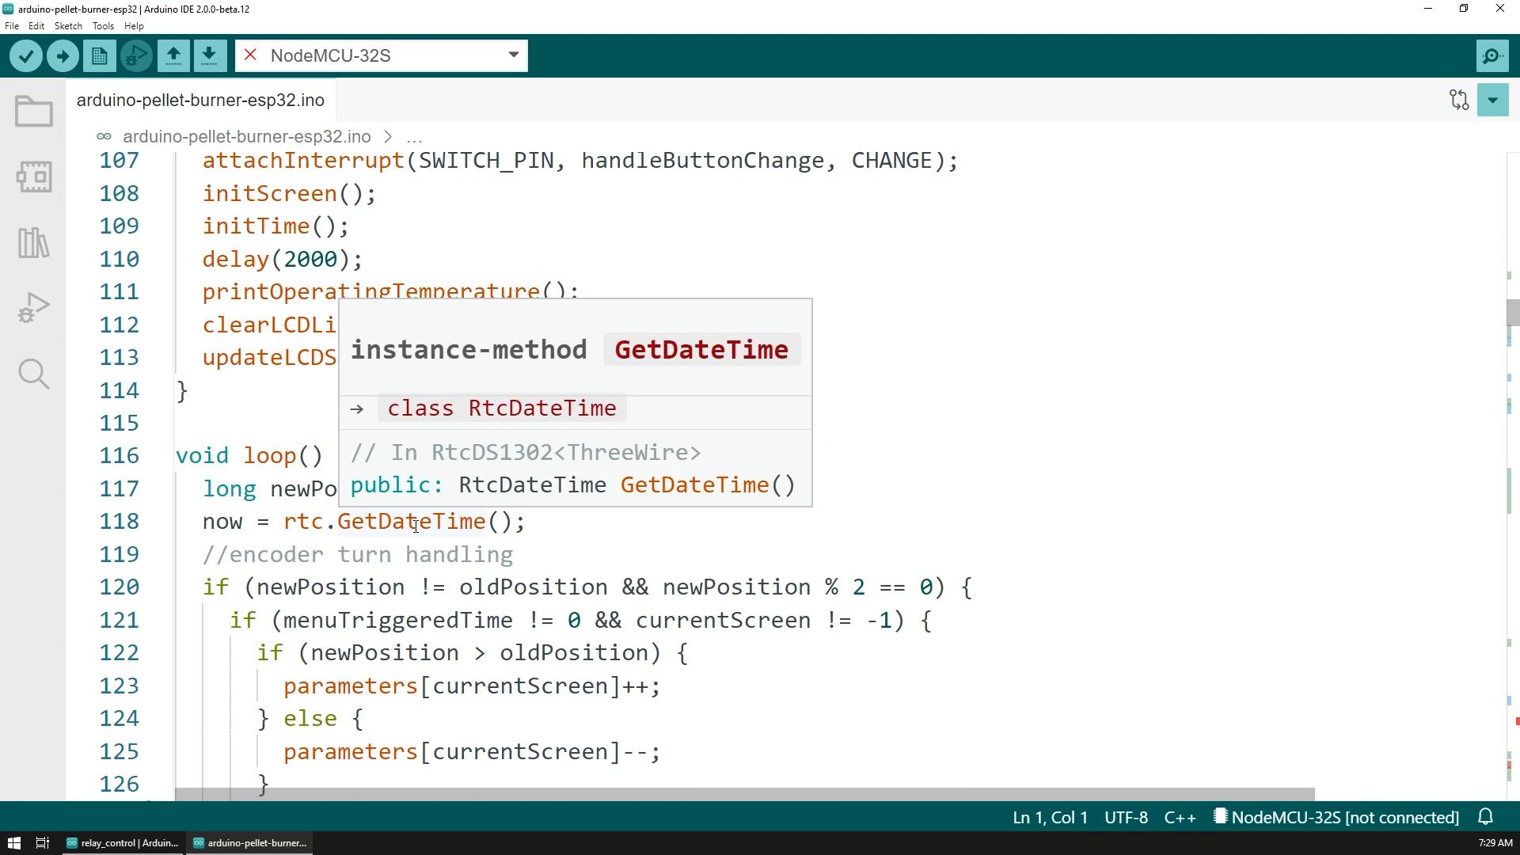Click the C++ language mode status item

click(x=1180, y=818)
